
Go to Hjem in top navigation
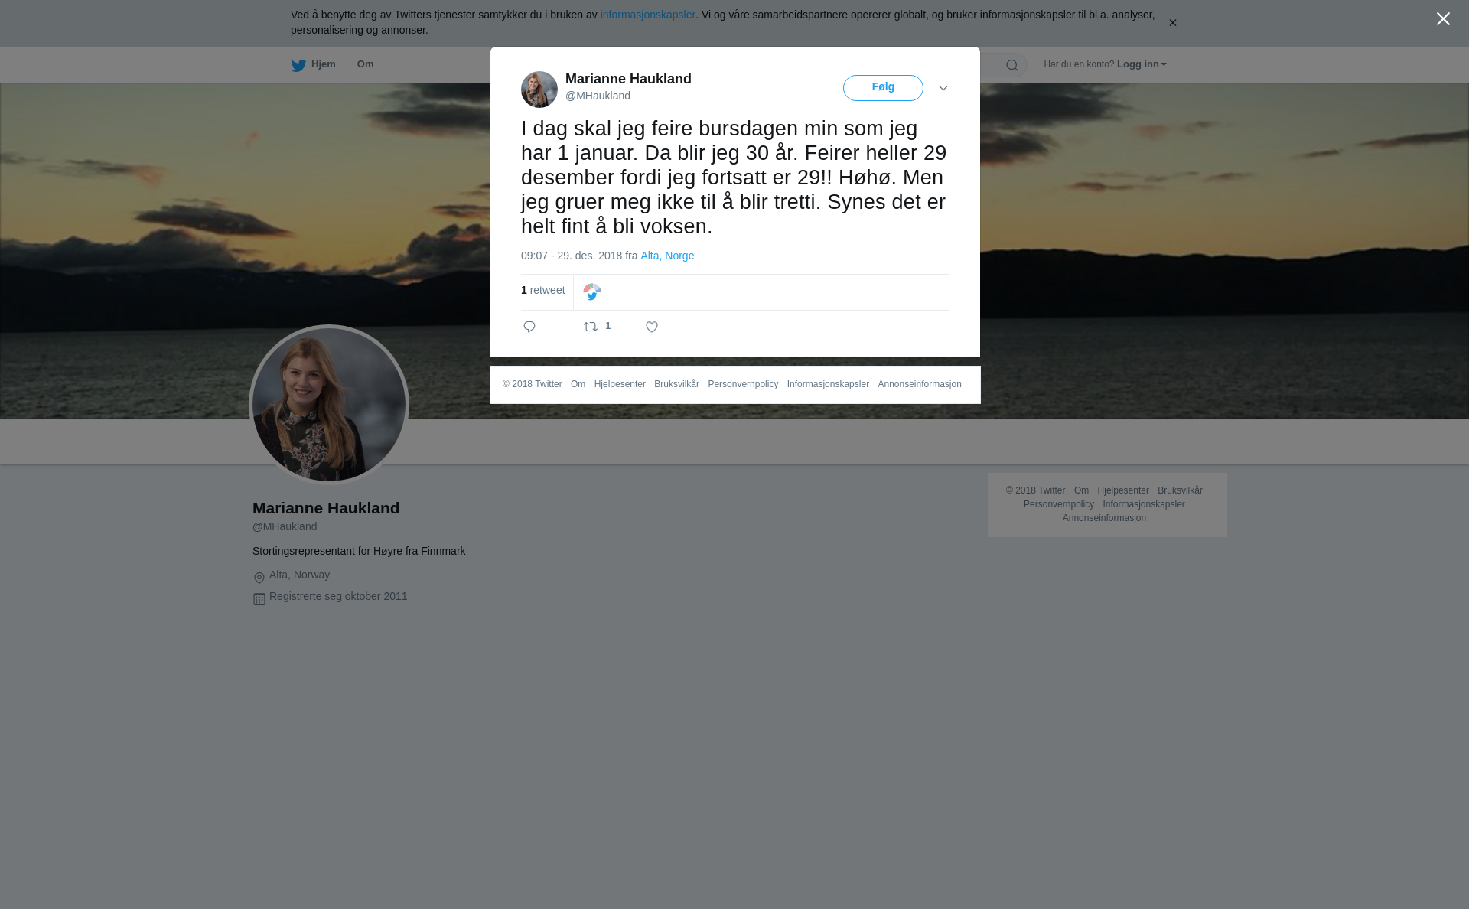(x=323, y=64)
